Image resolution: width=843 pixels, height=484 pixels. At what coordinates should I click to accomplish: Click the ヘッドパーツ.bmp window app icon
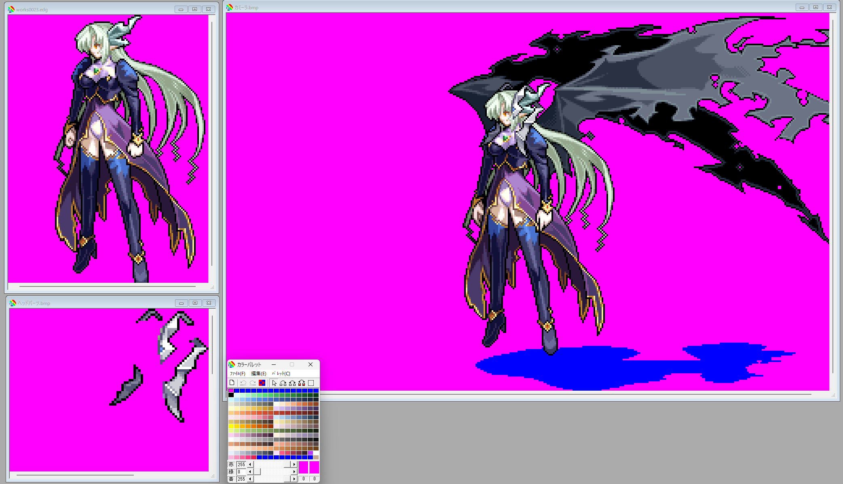tap(13, 303)
